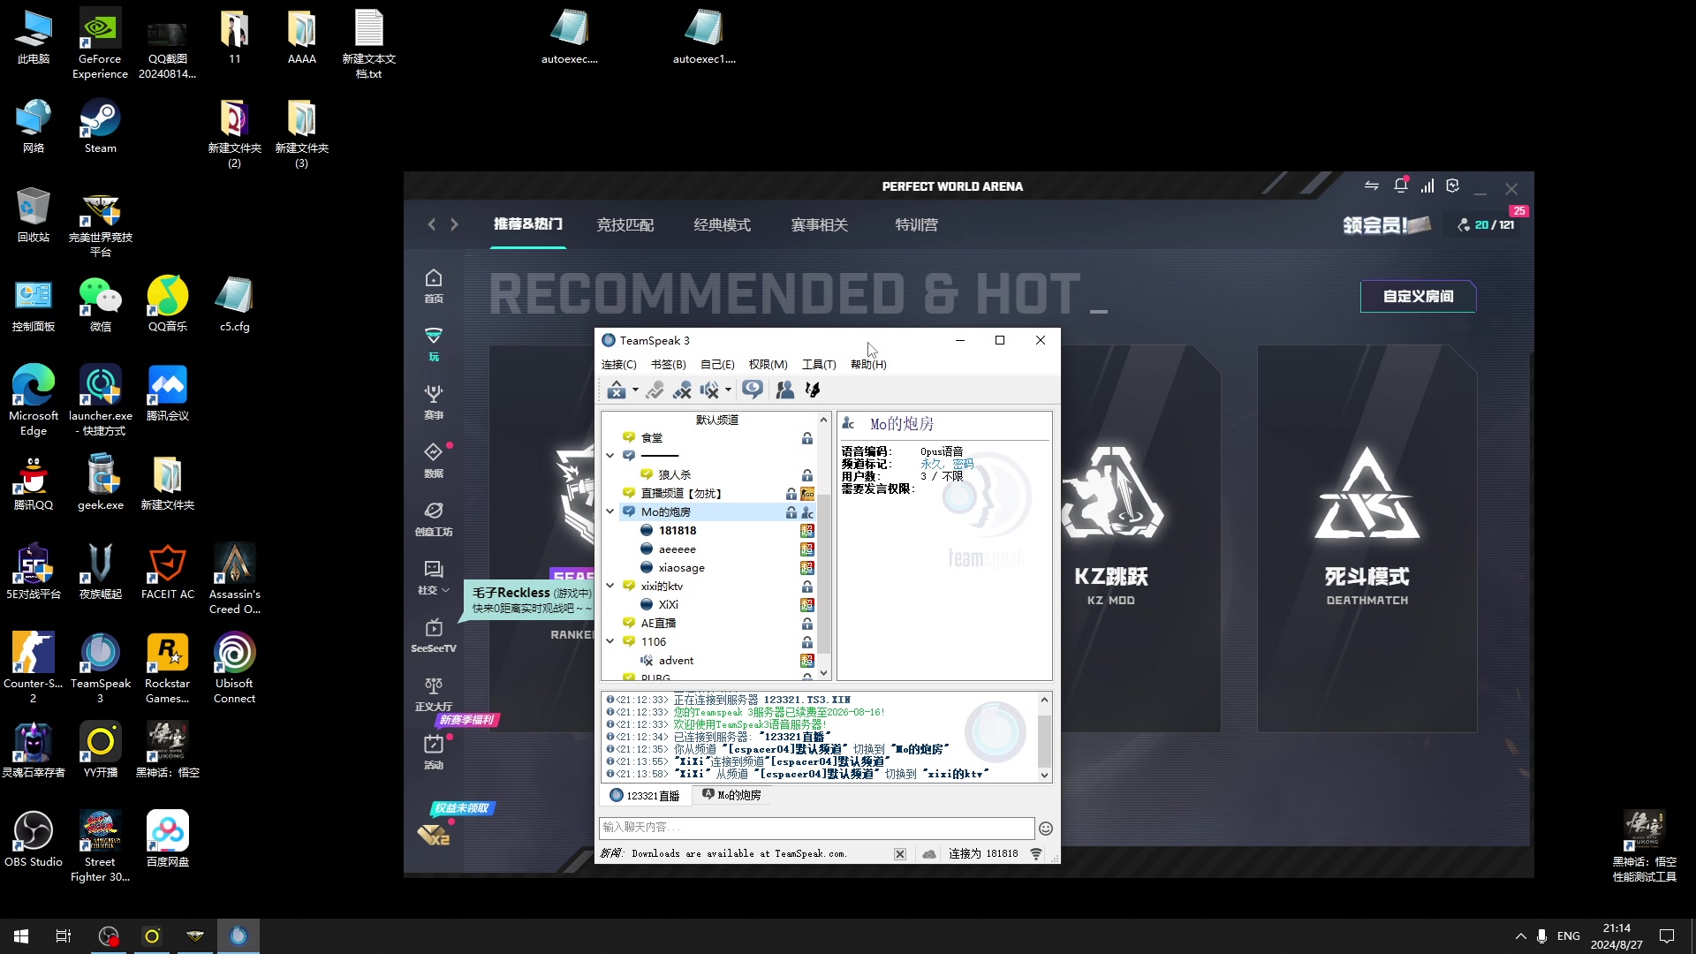The image size is (1696, 954).
Task: Open the 竞技匹配 tab in Perfect World Arena
Action: (625, 224)
